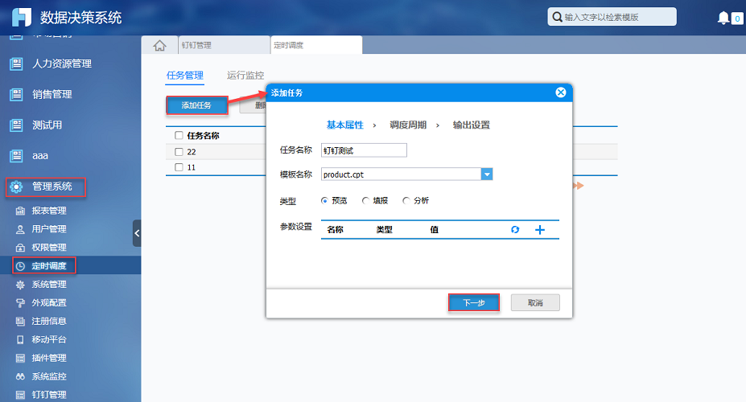Screen dimensions: 746x402
Task: Click the system logo at top left
Action: pos(22,17)
